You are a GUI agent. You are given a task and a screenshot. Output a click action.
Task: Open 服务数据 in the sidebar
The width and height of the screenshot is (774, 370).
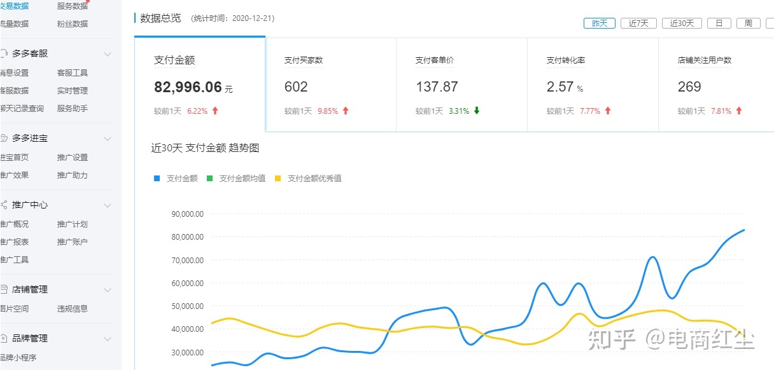click(x=73, y=6)
